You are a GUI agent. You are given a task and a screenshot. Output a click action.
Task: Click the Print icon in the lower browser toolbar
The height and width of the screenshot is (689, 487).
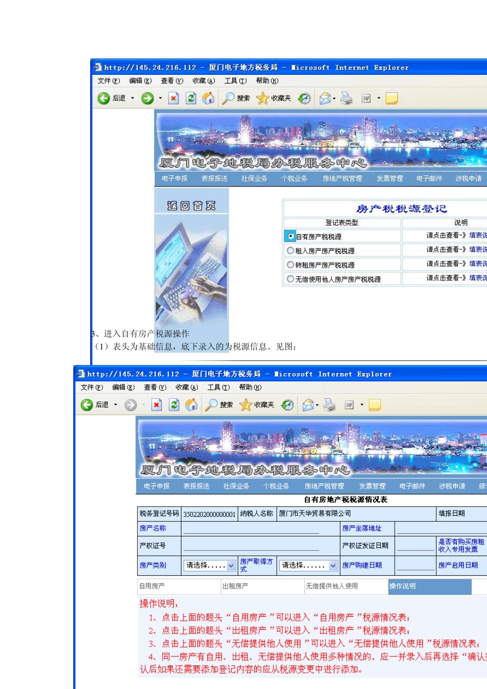click(330, 405)
